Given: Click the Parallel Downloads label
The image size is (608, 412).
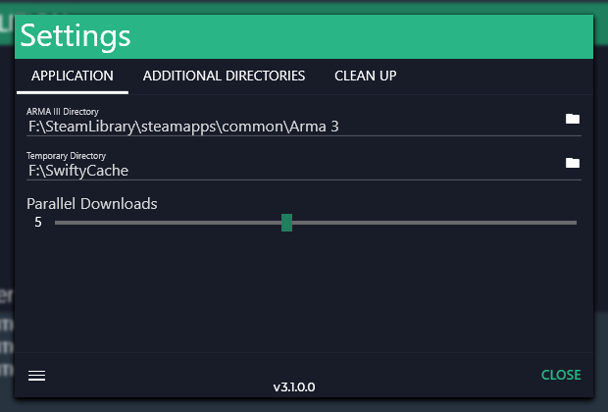Looking at the screenshot, I should (x=92, y=204).
